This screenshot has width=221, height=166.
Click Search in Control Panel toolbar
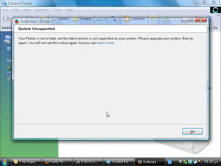(x=60, y=19)
